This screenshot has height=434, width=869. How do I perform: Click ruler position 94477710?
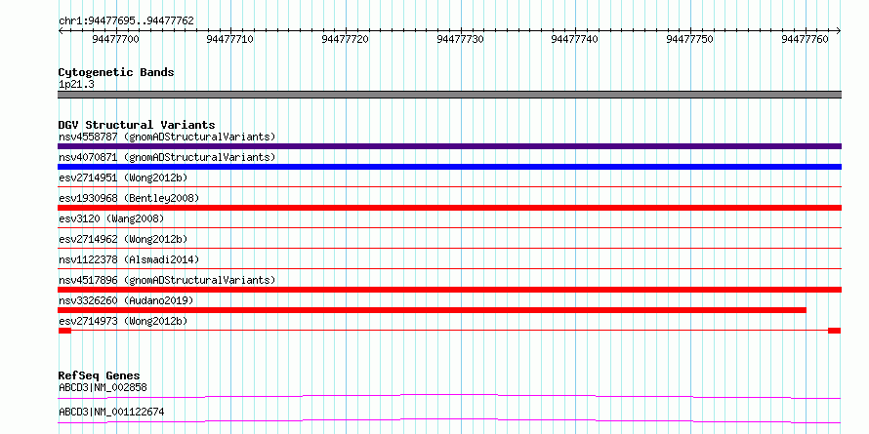pos(230,39)
